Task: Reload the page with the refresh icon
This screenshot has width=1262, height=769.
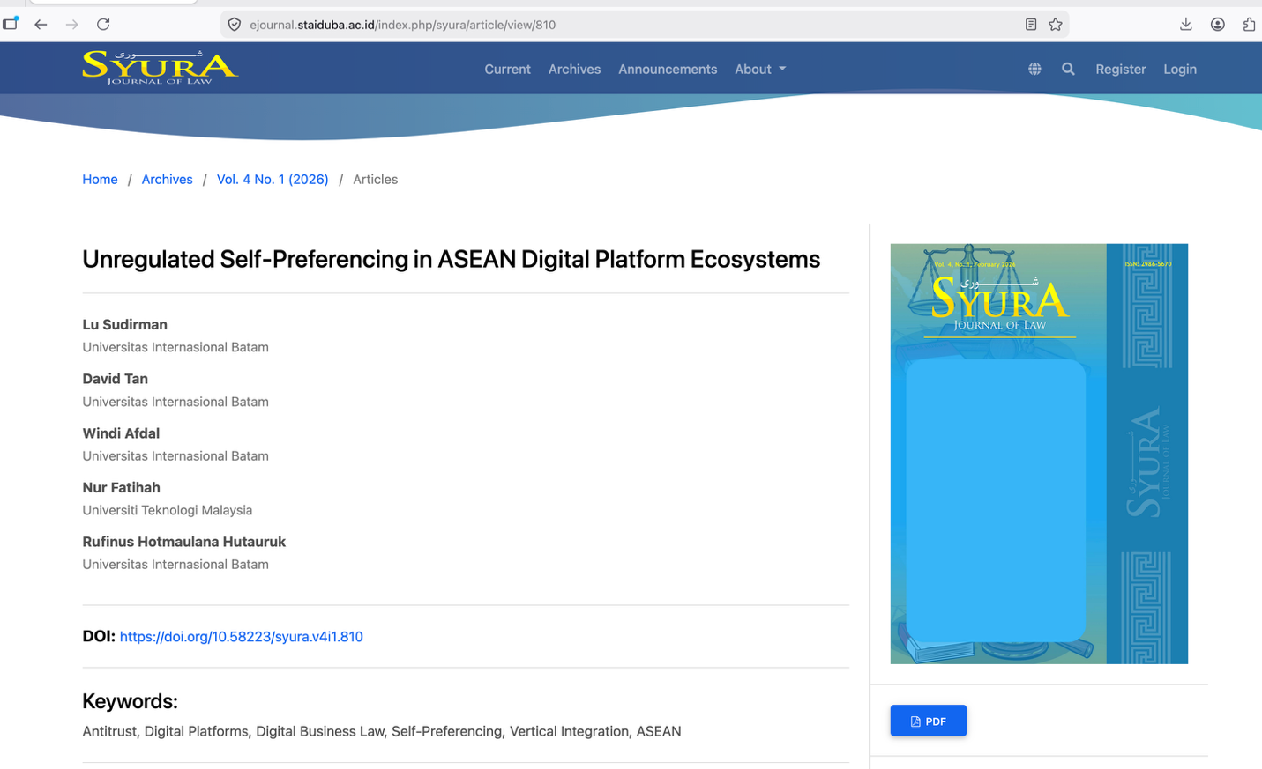Action: click(x=103, y=25)
